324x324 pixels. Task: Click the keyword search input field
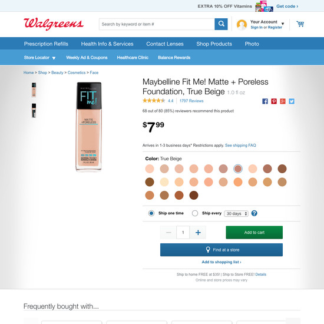pyautogui.click(x=157, y=24)
